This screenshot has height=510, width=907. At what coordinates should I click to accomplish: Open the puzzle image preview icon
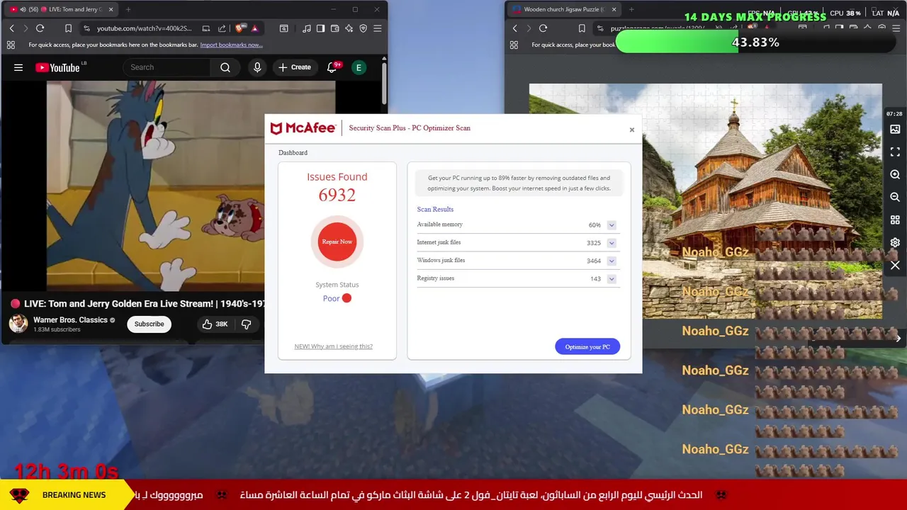click(x=895, y=130)
